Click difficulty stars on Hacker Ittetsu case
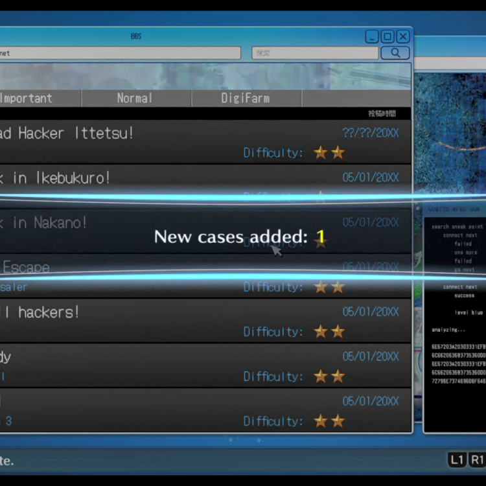The height and width of the screenshot is (486, 486). 329,153
